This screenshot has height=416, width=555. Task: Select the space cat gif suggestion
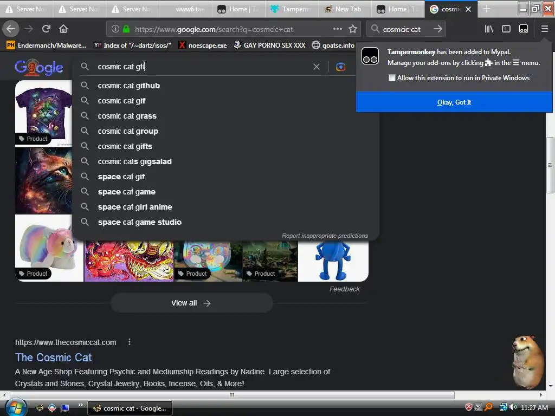[225, 177]
